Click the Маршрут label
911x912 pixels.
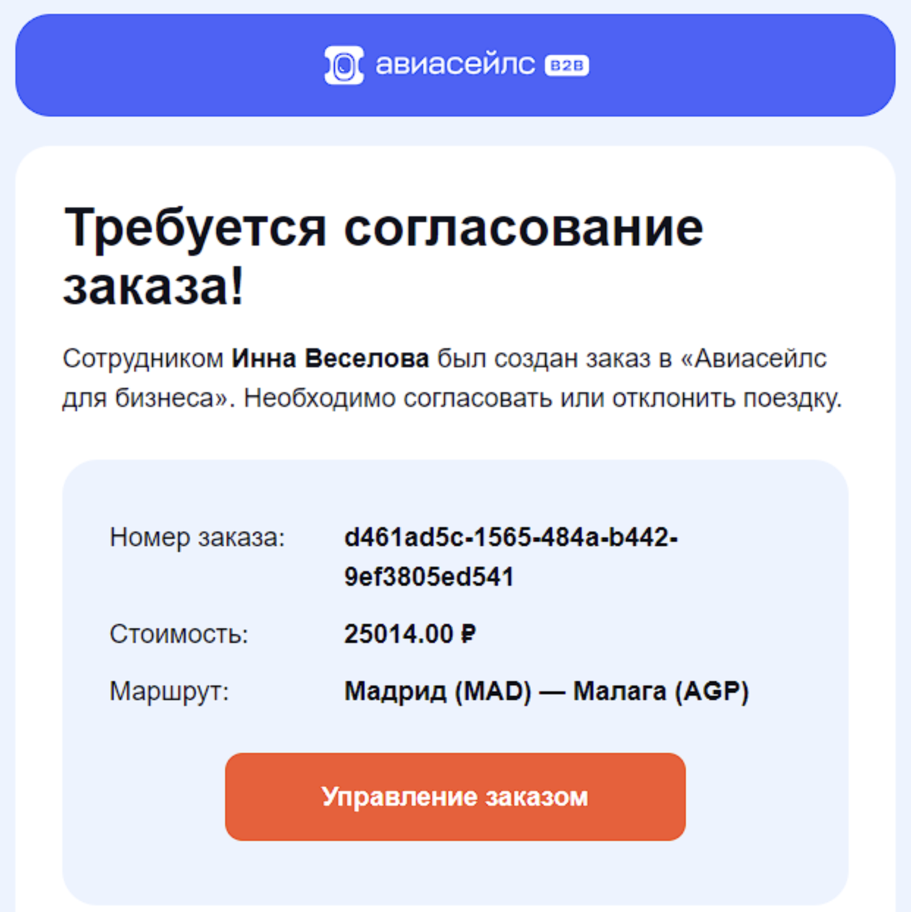pos(169,691)
